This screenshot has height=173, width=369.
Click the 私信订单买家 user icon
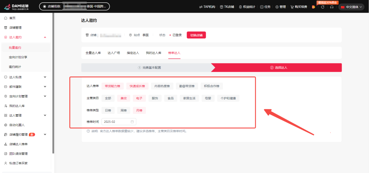(x=6, y=163)
